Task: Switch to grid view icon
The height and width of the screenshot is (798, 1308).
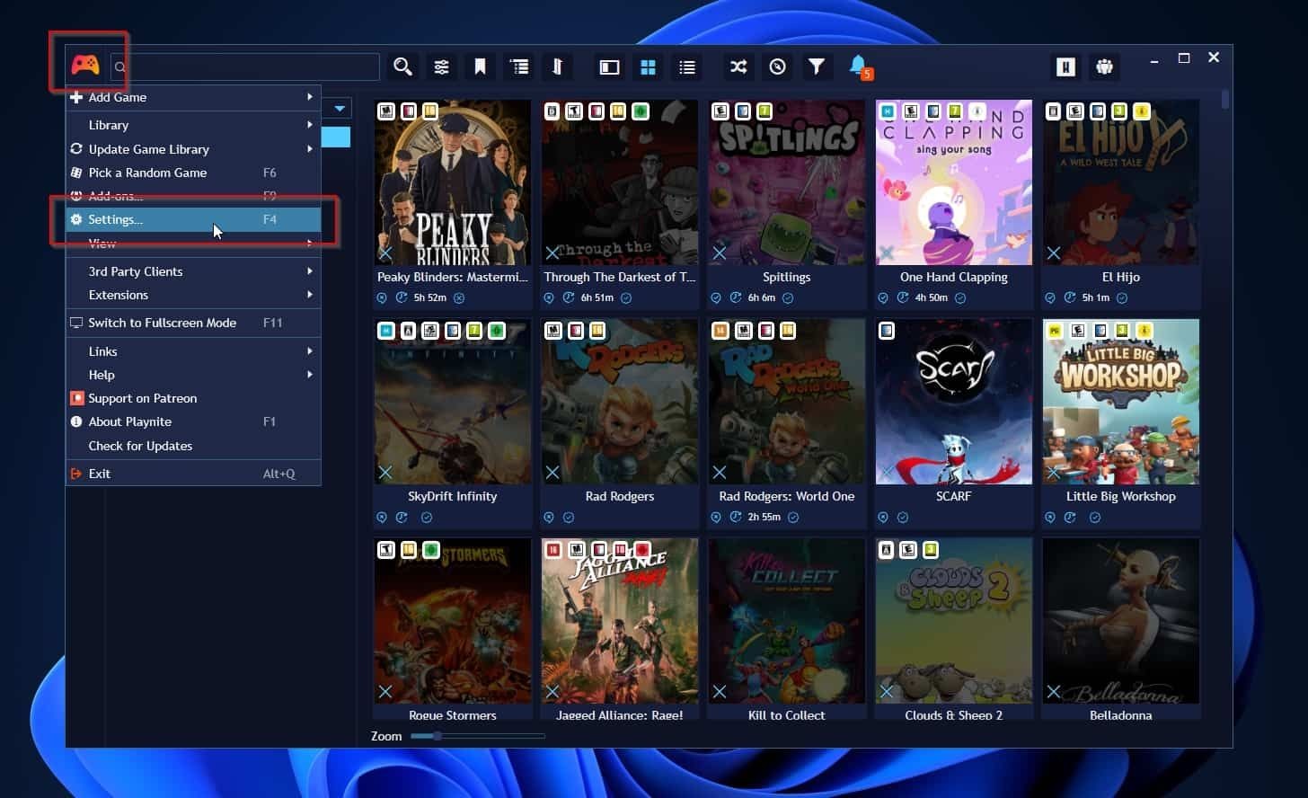Action: point(648,67)
